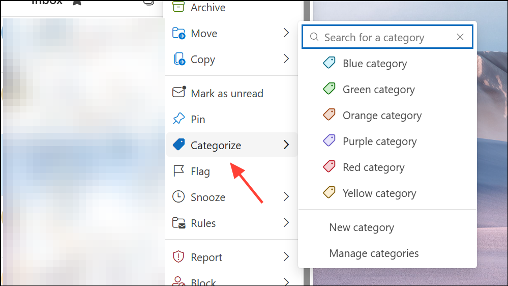
Task: Clear the category search with X
Action: click(460, 37)
